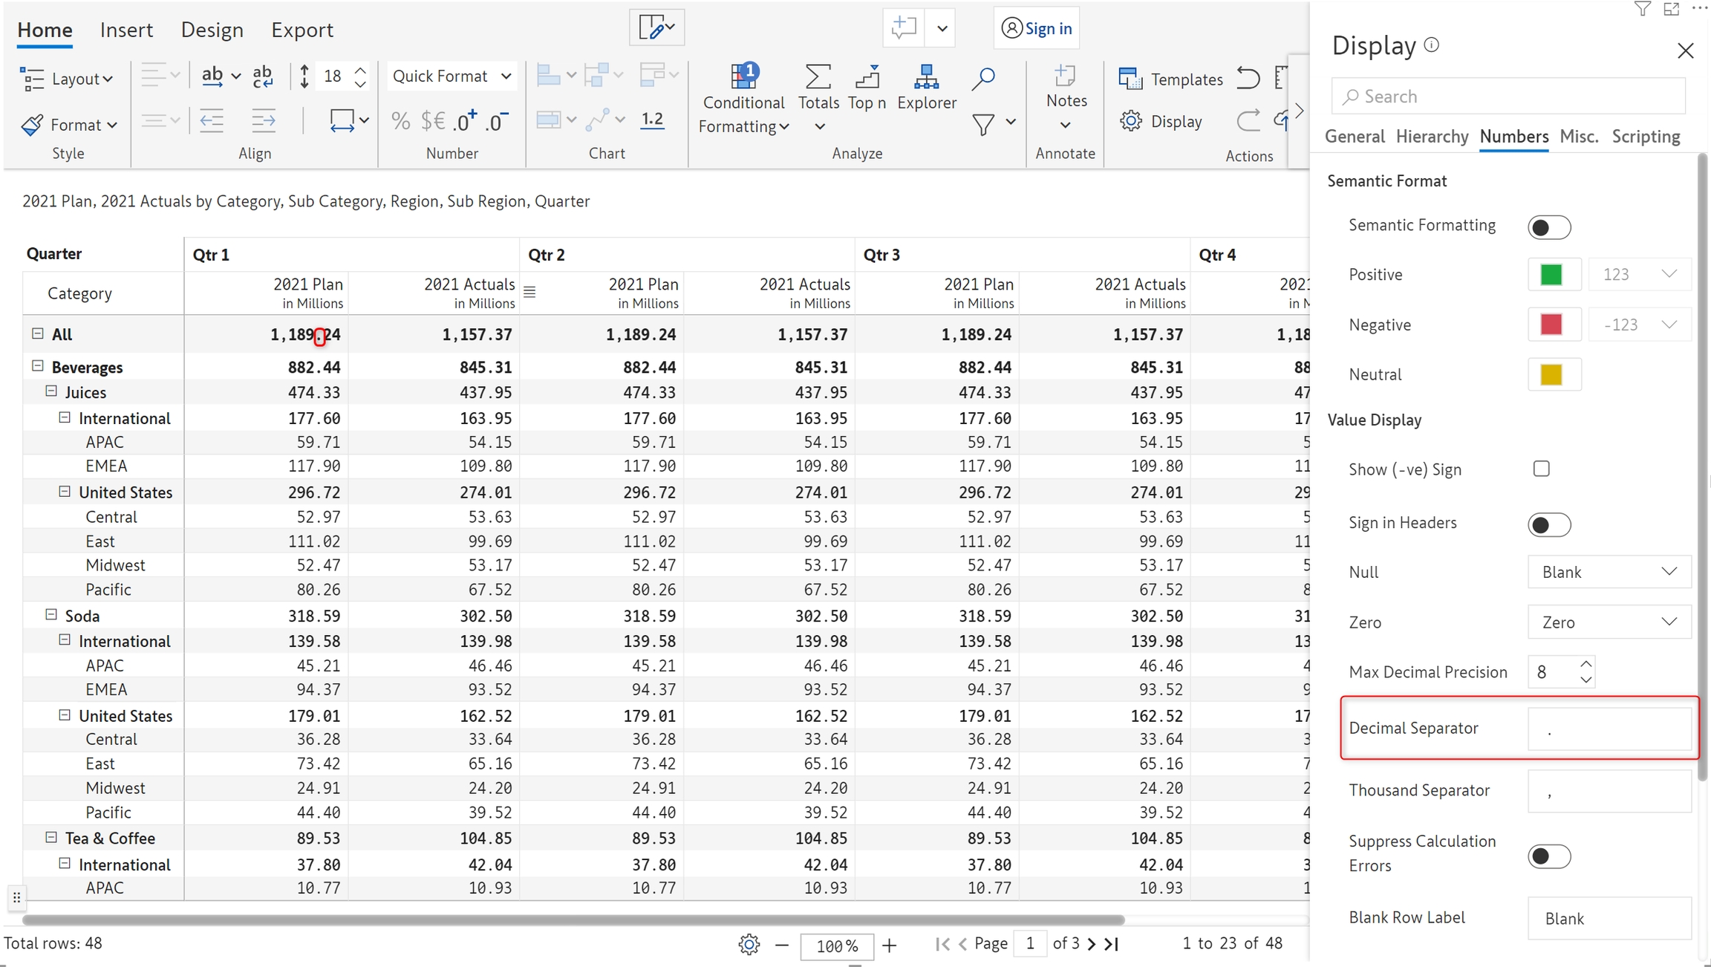Click the Sign in button
Image resolution: width=1711 pixels, height=967 pixels.
tap(1037, 28)
